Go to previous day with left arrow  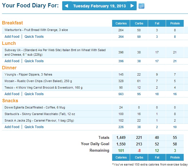pos(66,6)
